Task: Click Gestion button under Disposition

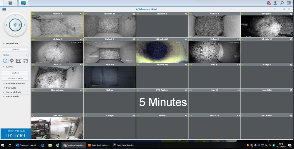Action: click(x=15, y=49)
